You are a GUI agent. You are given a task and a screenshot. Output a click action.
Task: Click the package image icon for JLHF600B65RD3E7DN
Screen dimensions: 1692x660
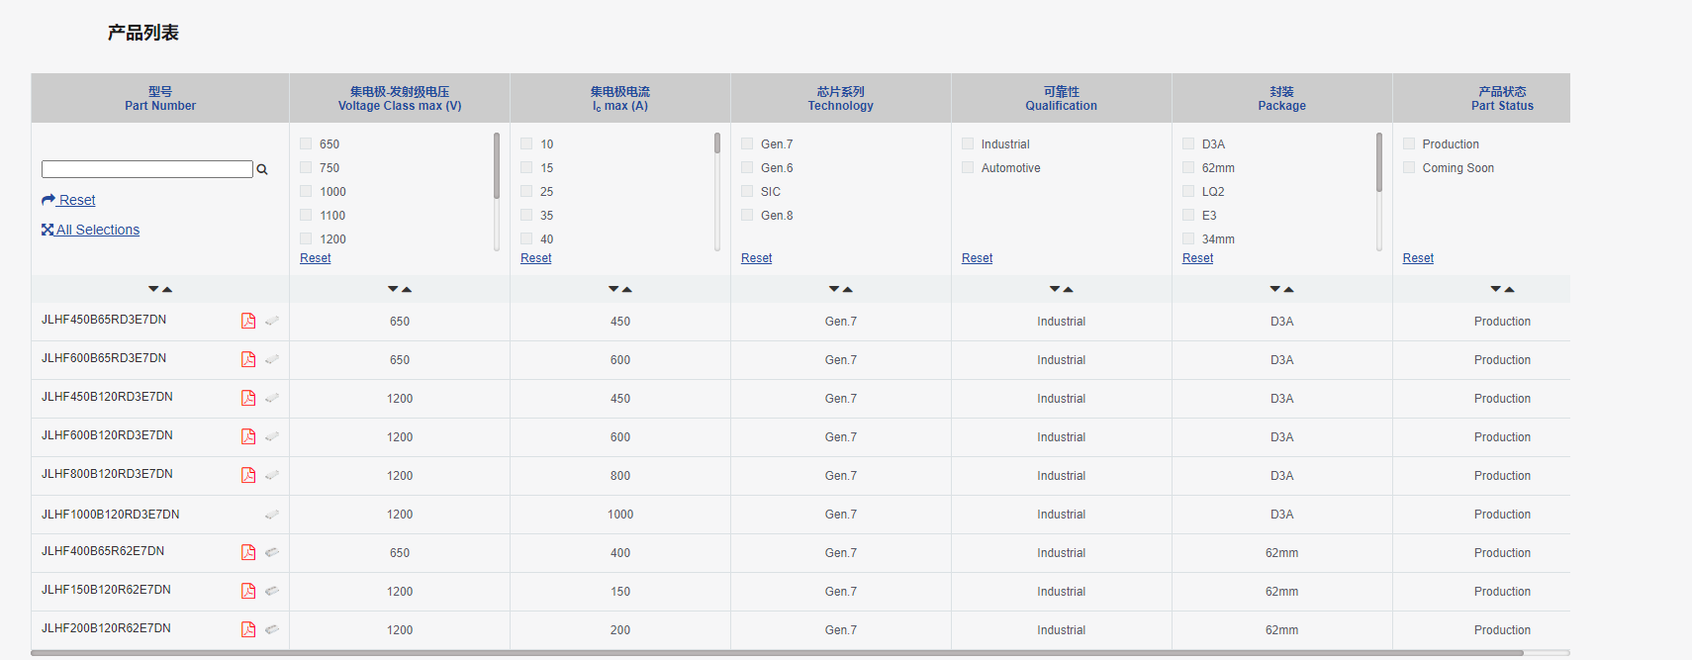[272, 359]
